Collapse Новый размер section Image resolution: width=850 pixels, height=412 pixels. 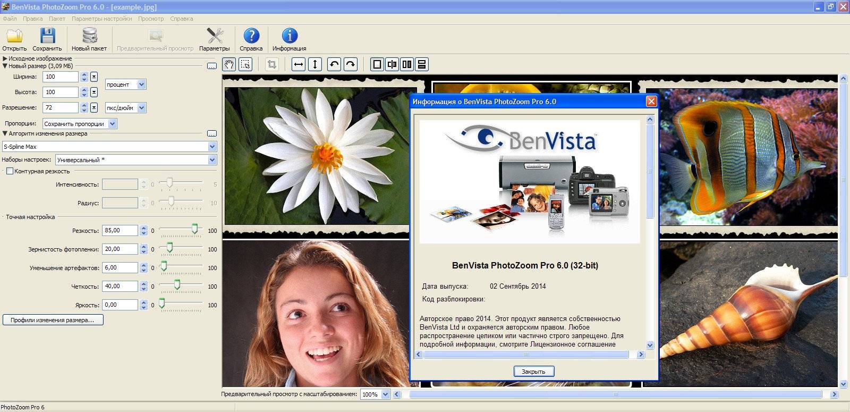5,66
